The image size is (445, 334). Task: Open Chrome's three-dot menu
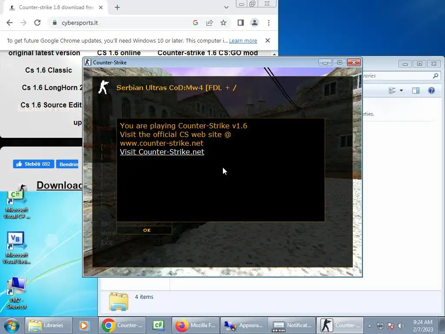click(269, 23)
